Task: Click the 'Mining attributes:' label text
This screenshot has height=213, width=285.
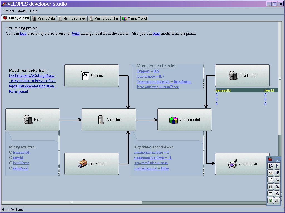Action: point(23,147)
